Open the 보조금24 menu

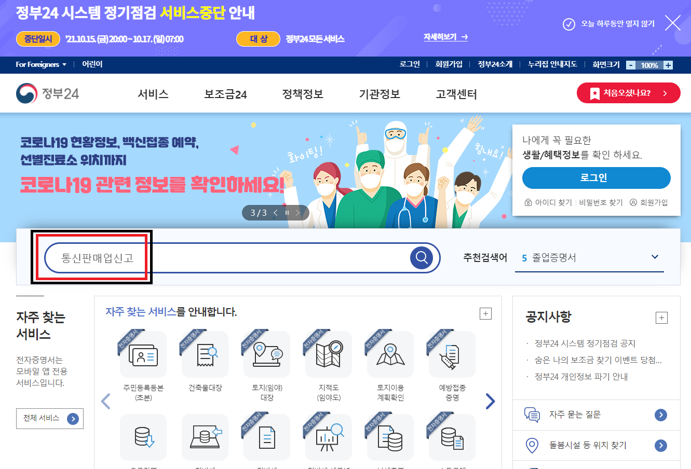click(x=225, y=94)
